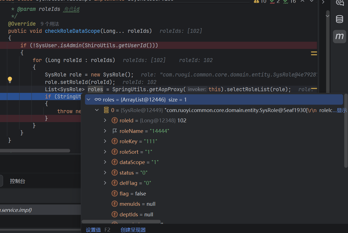Click the right chevron beside the inspections widget
Screen dimensions: 348x233
click(323, 2)
